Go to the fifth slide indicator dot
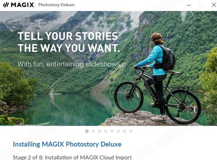The image size is (217, 160). click(112, 131)
